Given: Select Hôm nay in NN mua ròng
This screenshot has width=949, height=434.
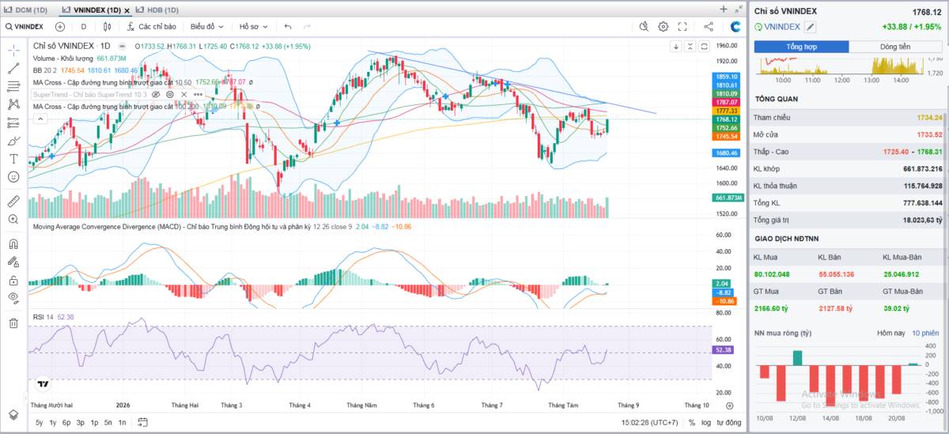Looking at the screenshot, I should [x=890, y=333].
